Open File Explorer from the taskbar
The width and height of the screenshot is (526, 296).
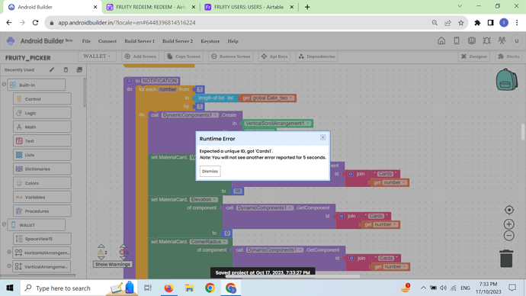point(189,288)
